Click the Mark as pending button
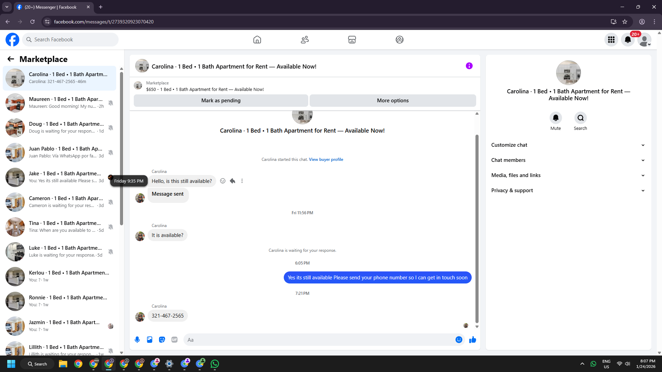Image resolution: width=662 pixels, height=372 pixels. point(221,101)
